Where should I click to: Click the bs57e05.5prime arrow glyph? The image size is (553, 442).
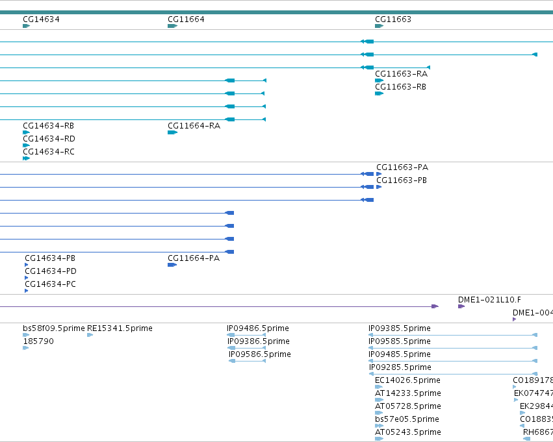point(379,426)
